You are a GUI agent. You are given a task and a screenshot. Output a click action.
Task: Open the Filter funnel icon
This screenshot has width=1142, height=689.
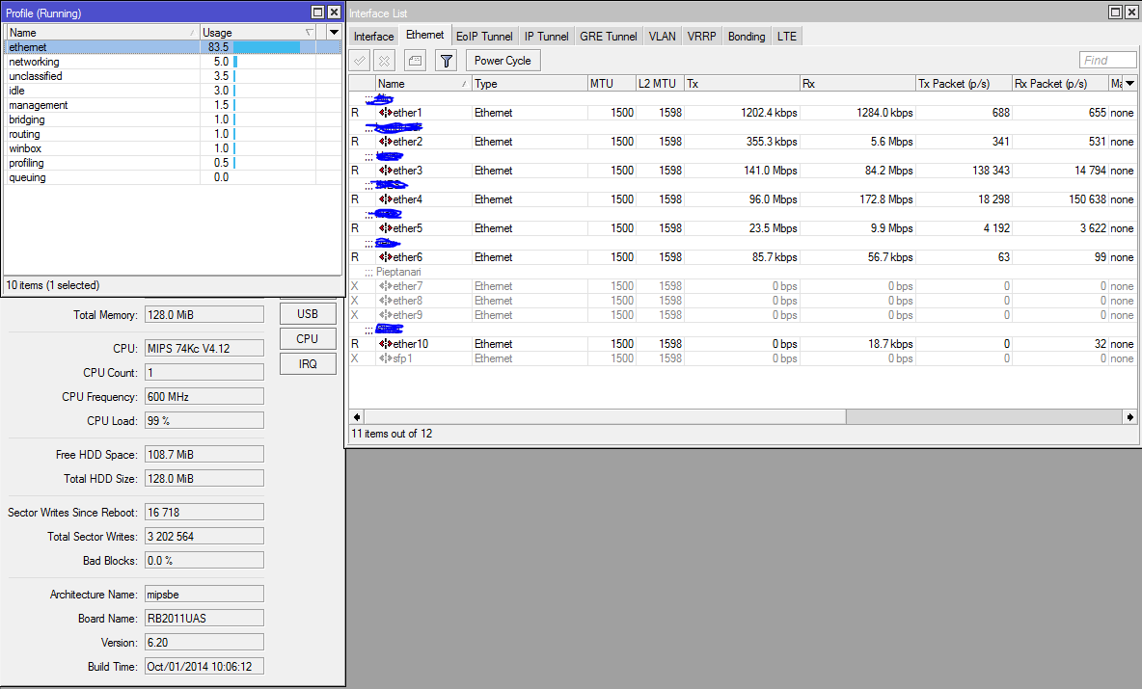point(446,61)
